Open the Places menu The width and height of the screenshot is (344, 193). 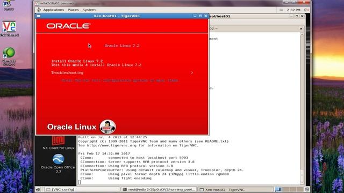pos(73,10)
